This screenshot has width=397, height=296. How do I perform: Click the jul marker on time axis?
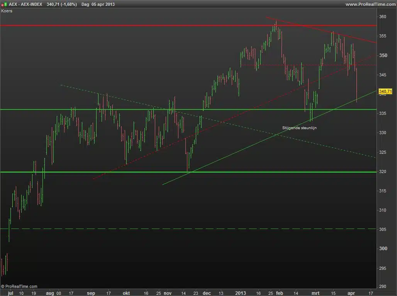click(10, 293)
